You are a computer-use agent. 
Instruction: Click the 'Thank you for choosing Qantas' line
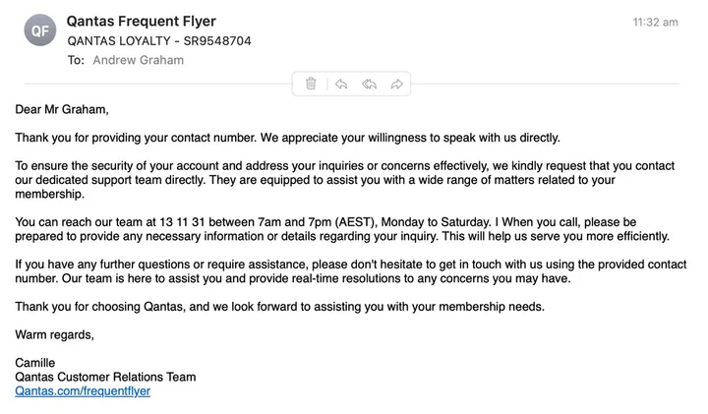(279, 307)
